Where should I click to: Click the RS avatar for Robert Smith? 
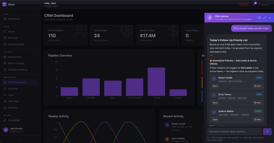(214, 79)
